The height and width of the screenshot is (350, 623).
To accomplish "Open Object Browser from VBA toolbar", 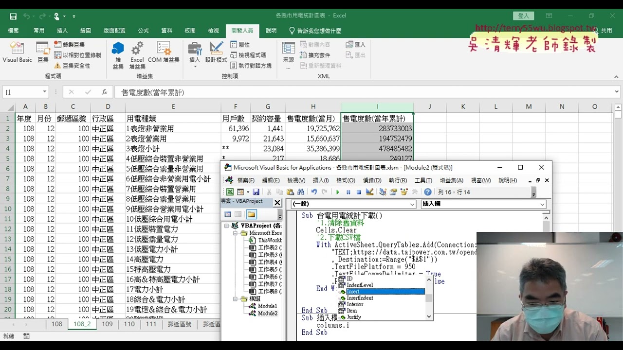I will 404,192.
